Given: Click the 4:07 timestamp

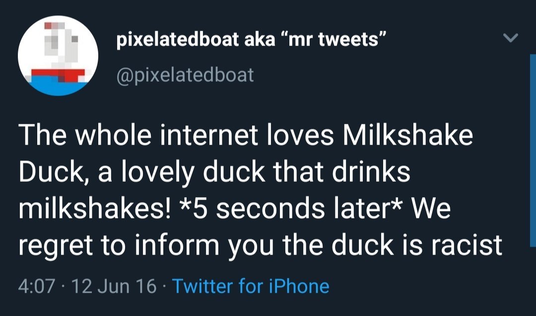Looking at the screenshot, I should coord(36,286).
